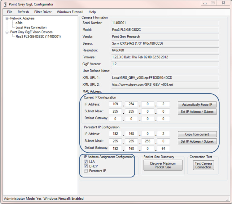The width and height of the screenshot is (232, 204).
Task: Select Flea3 FL3-GE-03S2C camera in tree
Action: tap(38, 37)
